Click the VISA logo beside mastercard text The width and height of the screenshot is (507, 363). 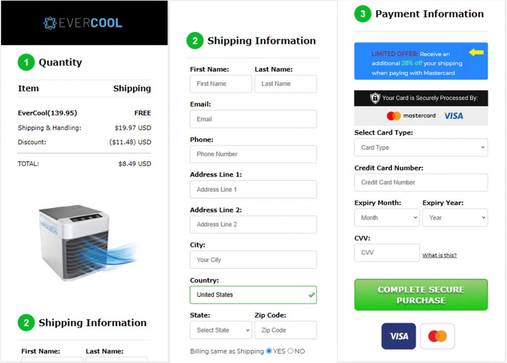[x=453, y=116]
